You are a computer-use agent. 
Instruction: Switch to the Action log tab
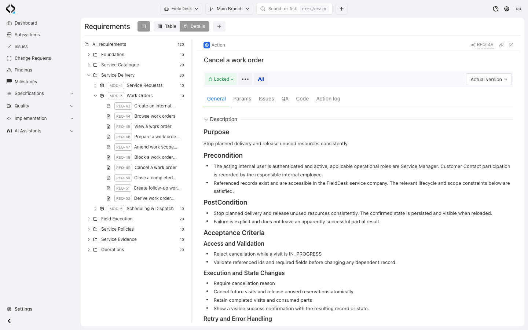pyautogui.click(x=328, y=99)
